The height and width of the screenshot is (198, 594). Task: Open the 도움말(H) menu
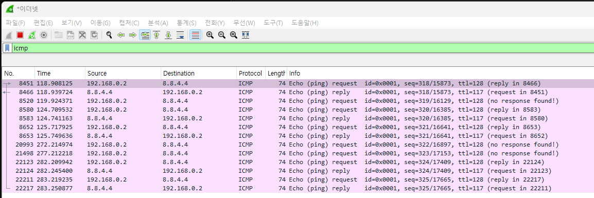[305, 23]
